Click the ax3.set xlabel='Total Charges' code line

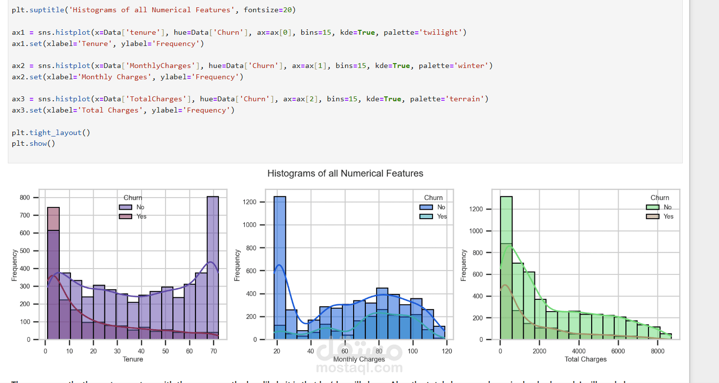123,110
